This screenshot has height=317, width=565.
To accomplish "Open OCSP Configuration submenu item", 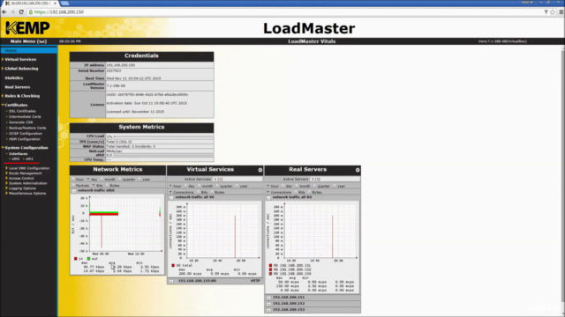I will click(x=26, y=133).
